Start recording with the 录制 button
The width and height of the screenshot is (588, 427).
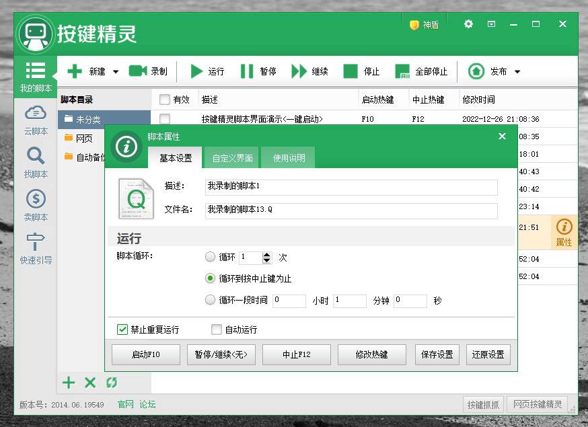tap(148, 71)
